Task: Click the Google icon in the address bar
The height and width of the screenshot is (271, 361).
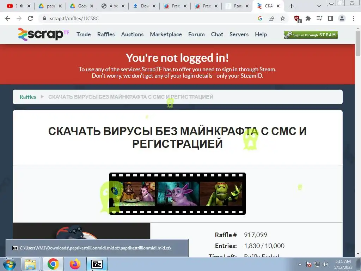Action: point(260,18)
